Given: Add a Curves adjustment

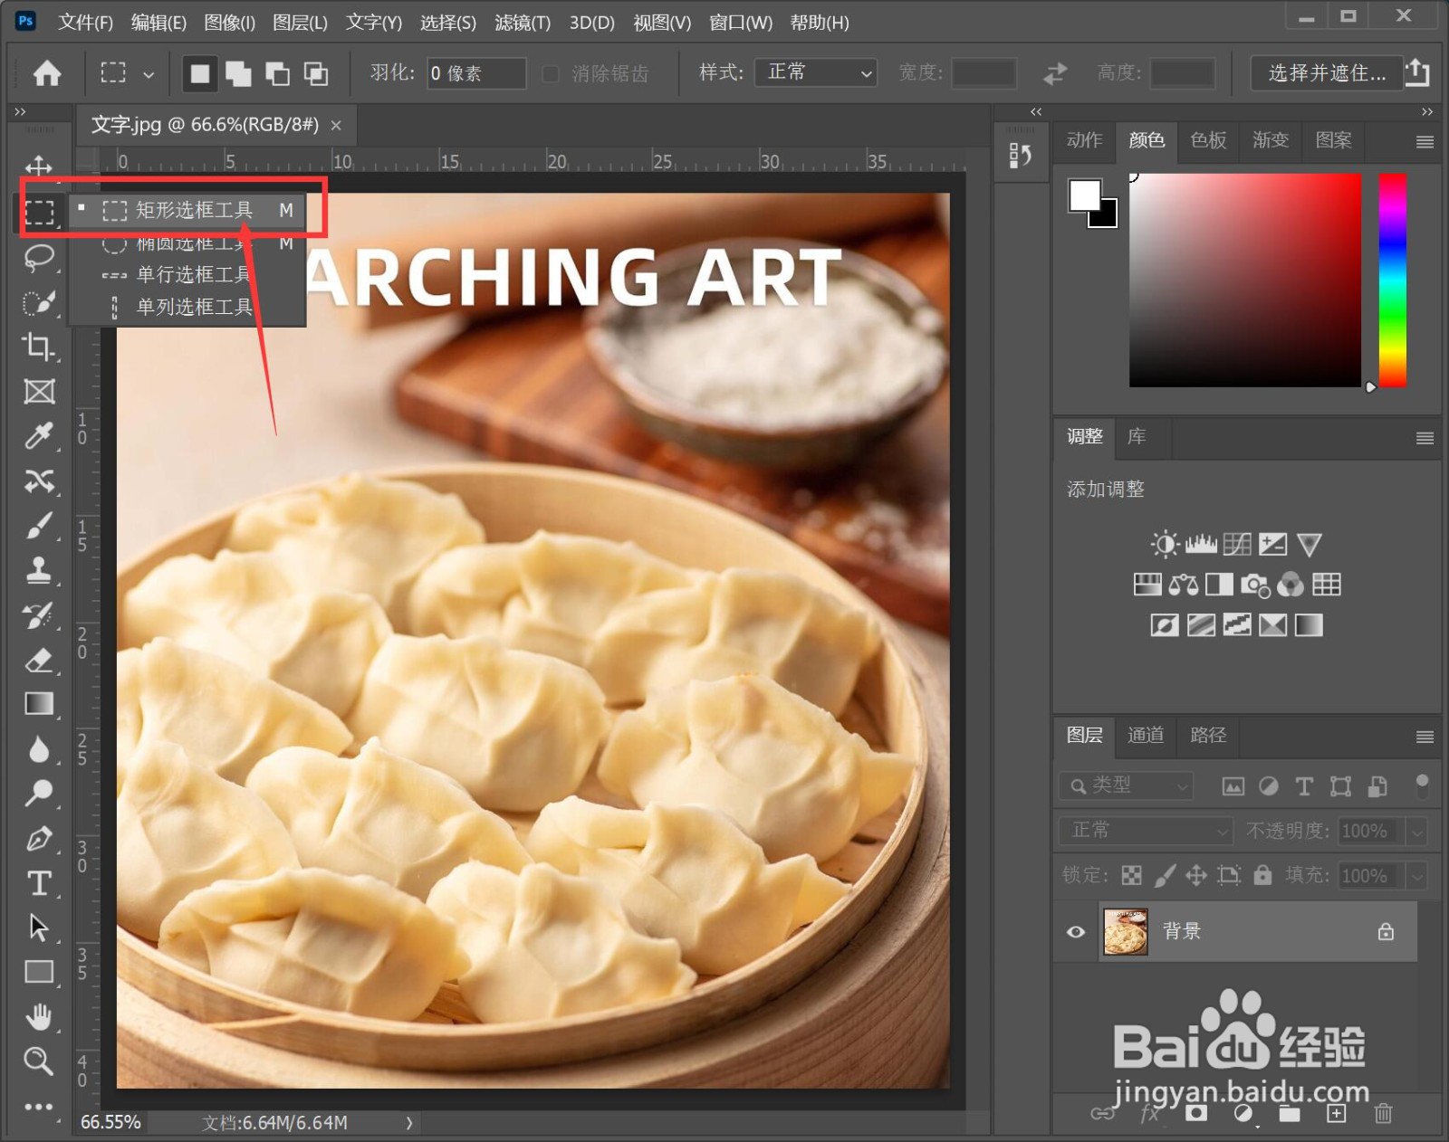Looking at the screenshot, I should click(1237, 544).
